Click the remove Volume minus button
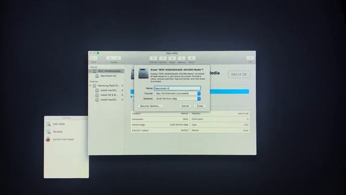The image size is (346, 195). tap(117, 58)
